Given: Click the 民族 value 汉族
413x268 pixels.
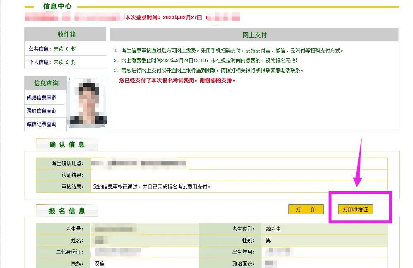Looking at the screenshot, I should 100,263.
